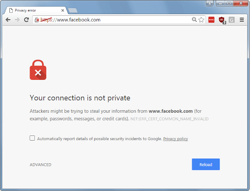250x191 pixels.
Task: Click the large red lock error image
Action: pyautogui.click(x=38, y=70)
